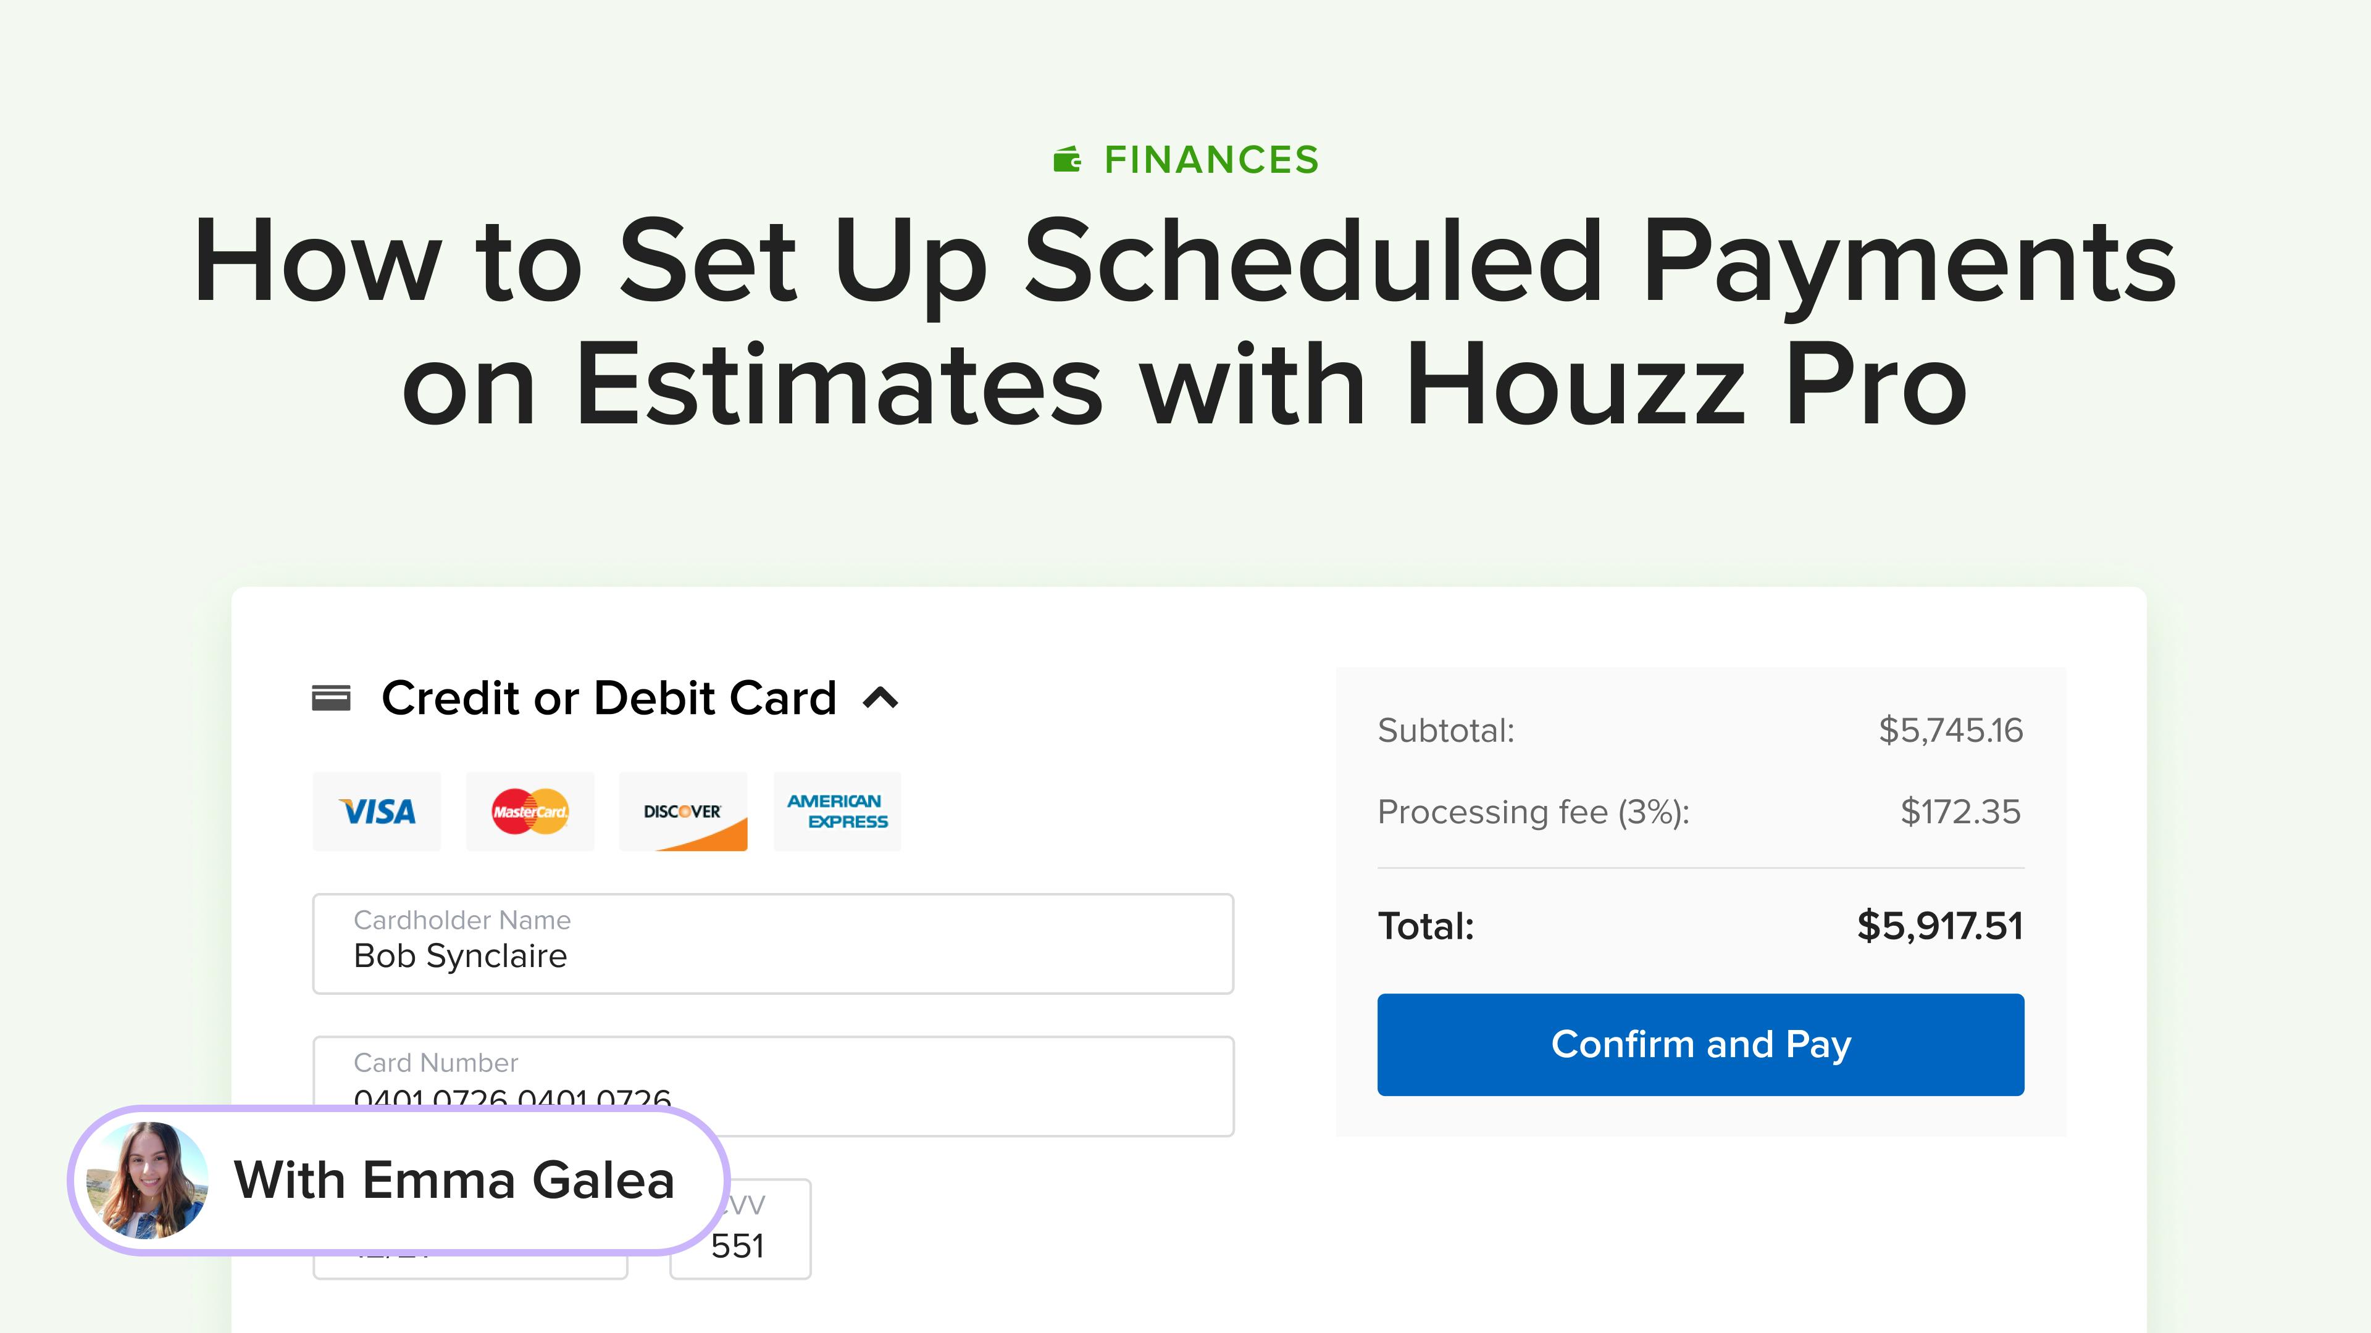2371x1333 pixels.
Task: Select the Visa card logo
Action: point(377,812)
